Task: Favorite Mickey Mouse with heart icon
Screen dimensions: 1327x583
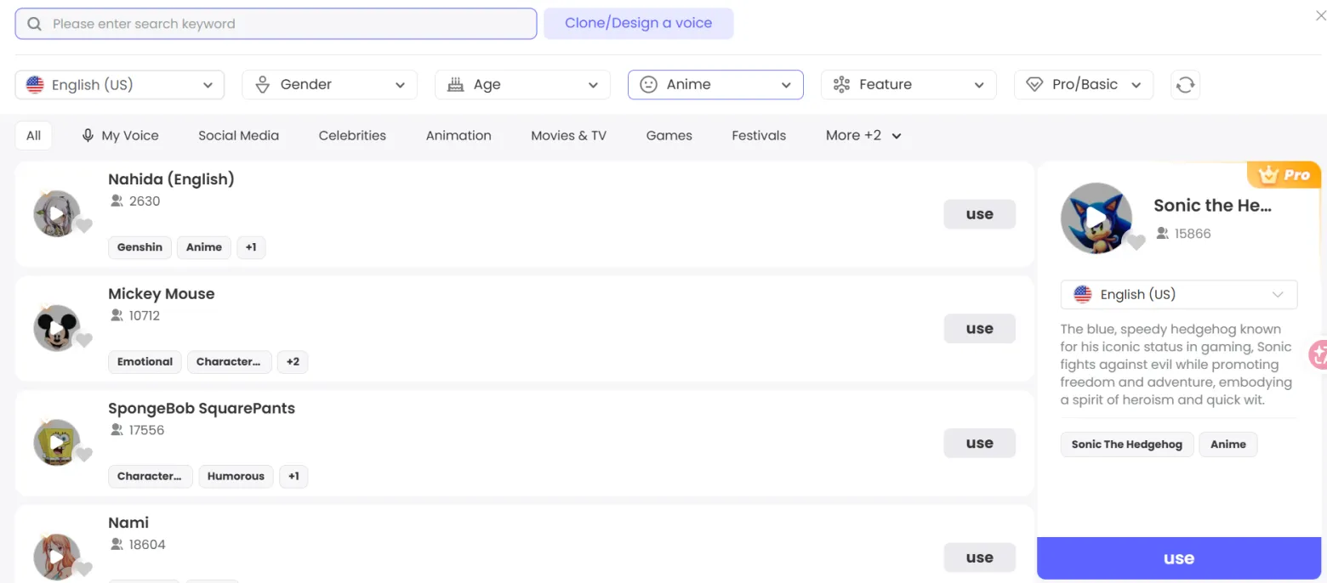Action: [83, 341]
